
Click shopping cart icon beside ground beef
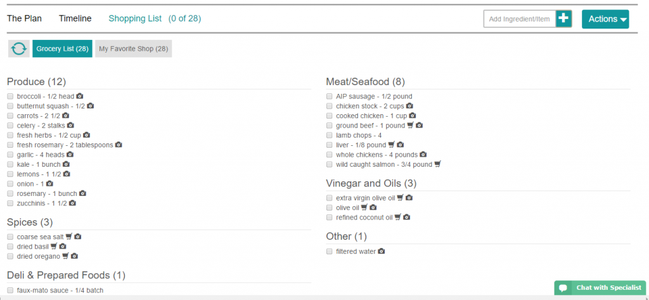click(411, 126)
